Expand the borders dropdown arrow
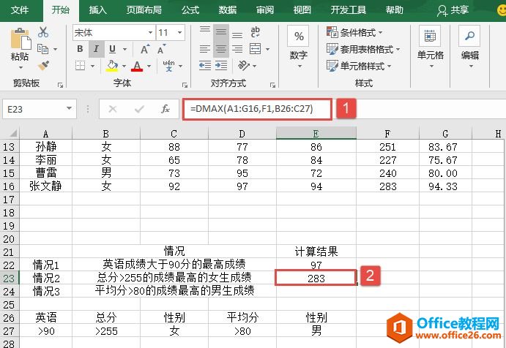 pos(92,66)
